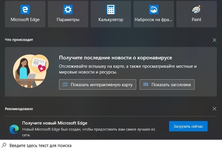The image size is (222, 149).
Task: Open the Microsoft Edge app tile
Action: click(25, 14)
